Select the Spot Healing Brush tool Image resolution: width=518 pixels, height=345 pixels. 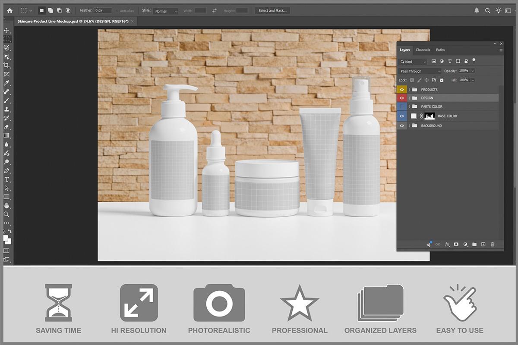(6, 91)
